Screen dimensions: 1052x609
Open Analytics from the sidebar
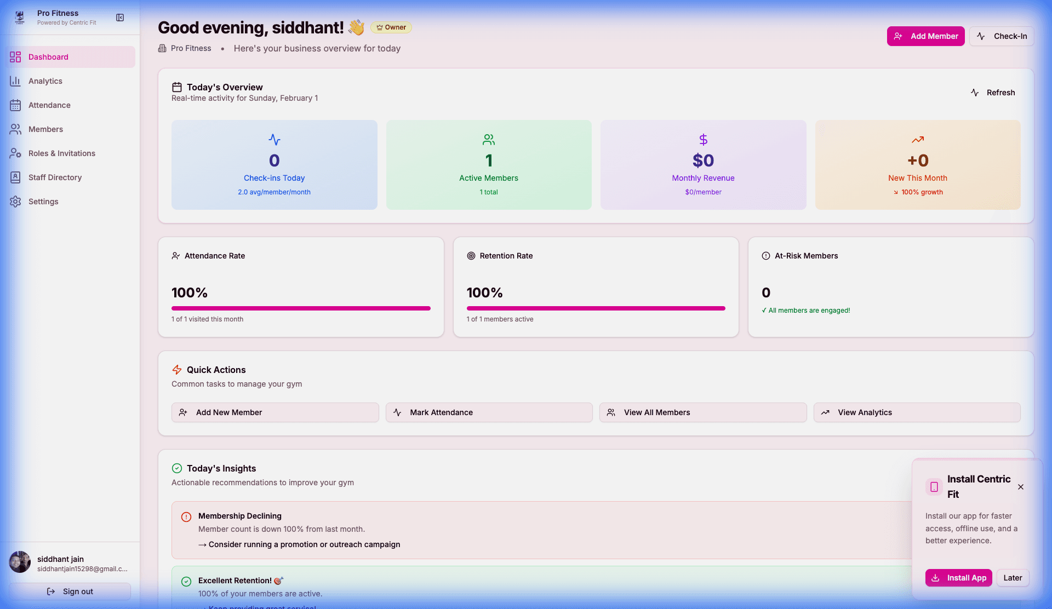coord(45,81)
